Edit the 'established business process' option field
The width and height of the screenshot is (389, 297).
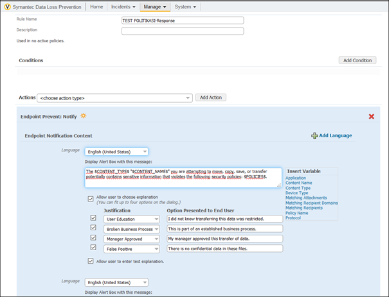225,229
